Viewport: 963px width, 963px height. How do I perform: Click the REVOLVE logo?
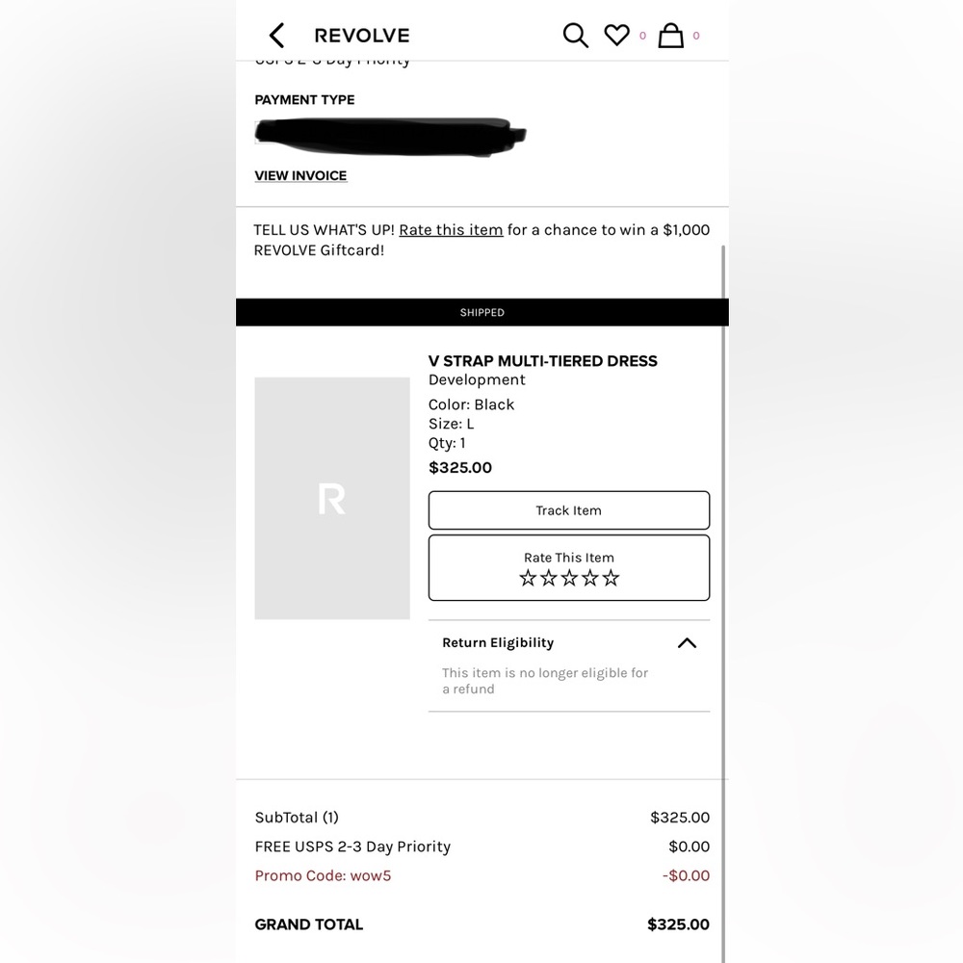(362, 36)
